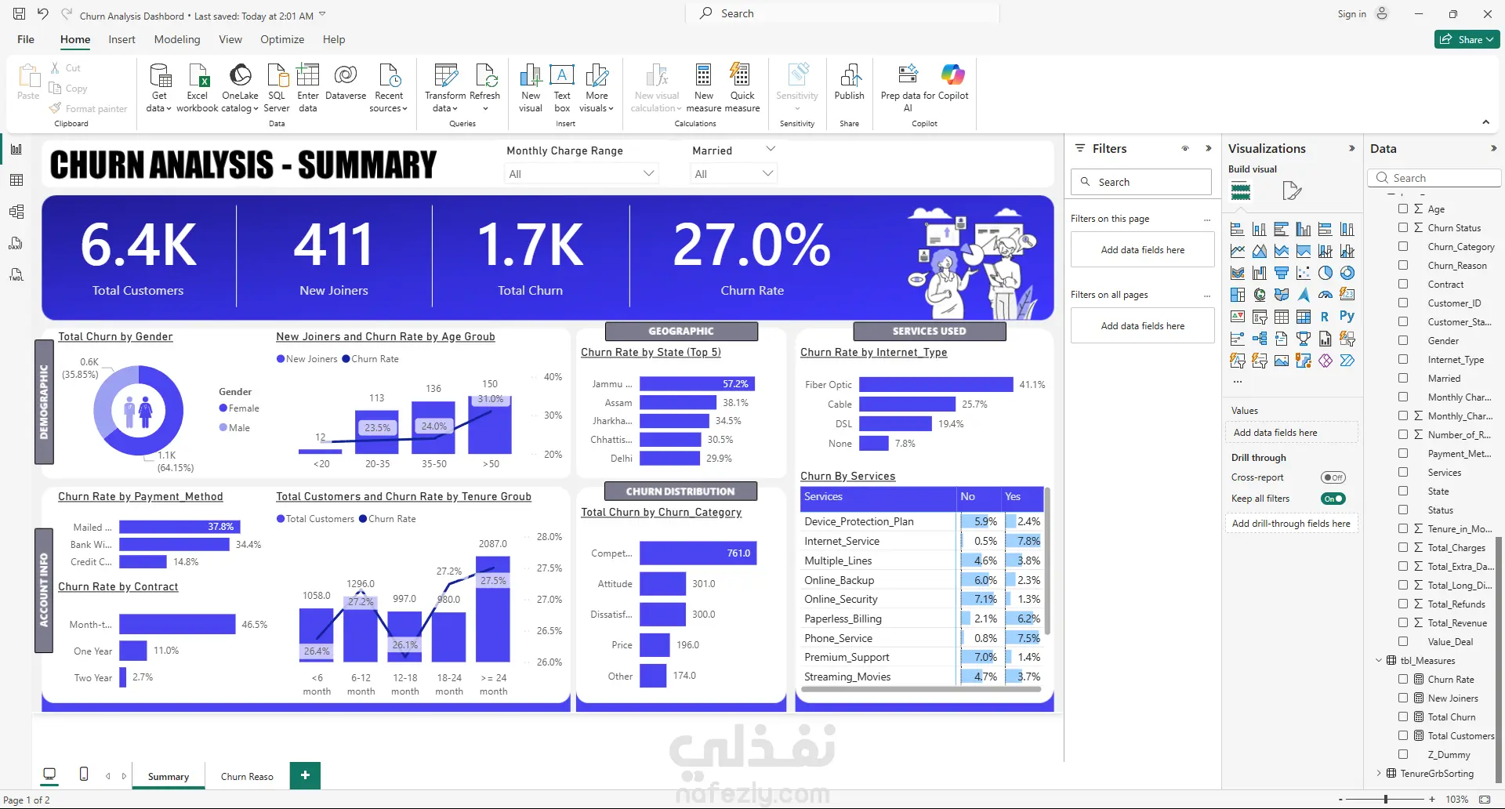Click Add data fields here under Values
The width and height of the screenshot is (1505, 809).
point(1290,433)
